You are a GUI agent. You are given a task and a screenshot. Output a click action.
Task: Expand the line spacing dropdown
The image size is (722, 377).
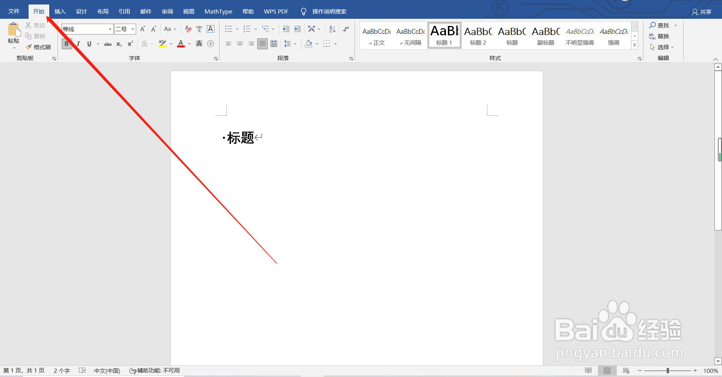(295, 44)
